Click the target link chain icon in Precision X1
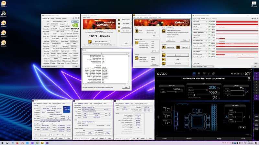The image size is (259, 145). pyautogui.click(x=247, y=92)
